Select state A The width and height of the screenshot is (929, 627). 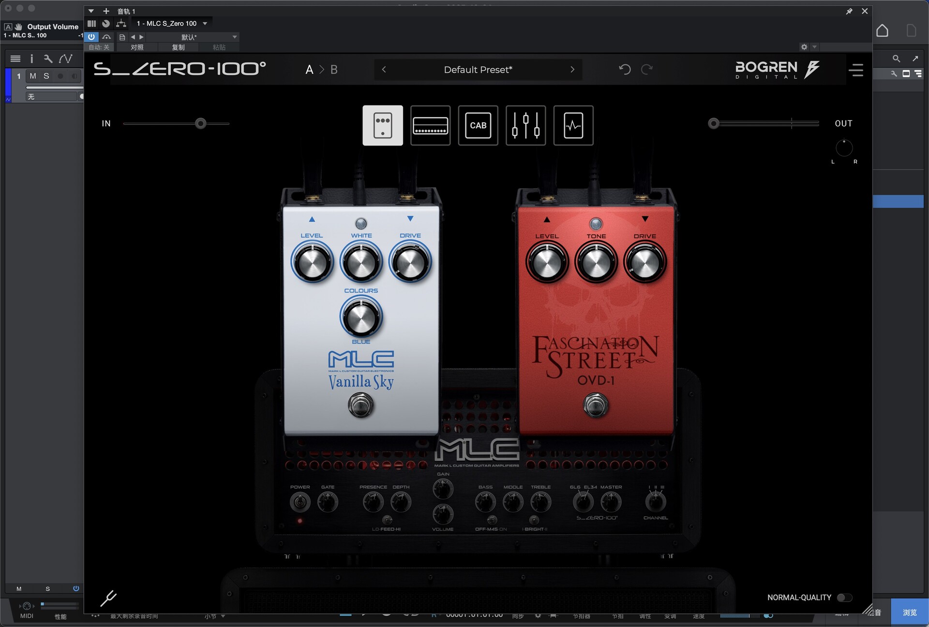coord(309,70)
